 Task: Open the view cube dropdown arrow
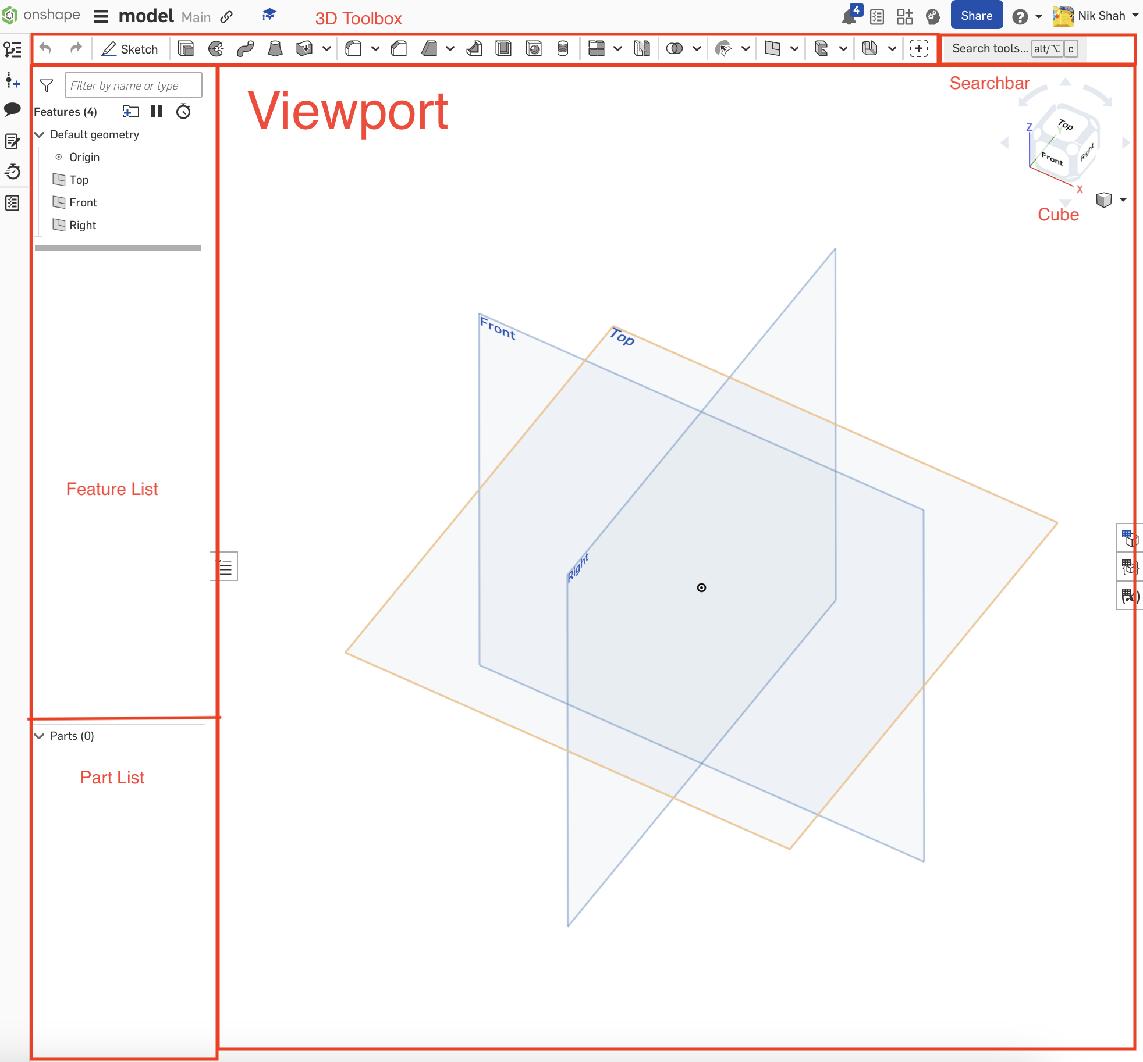click(x=1122, y=200)
